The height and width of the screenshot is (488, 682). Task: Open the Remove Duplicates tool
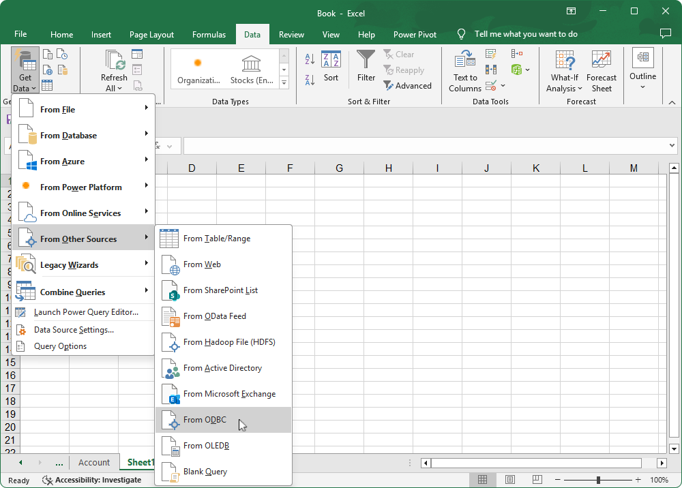pos(491,70)
